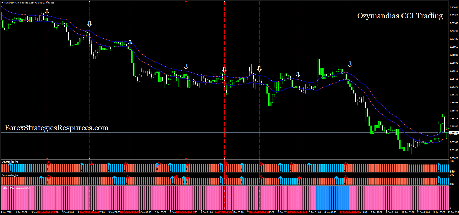
Task: Click the small triangle before NZDUSD,M30
Action: [x=2, y=3]
